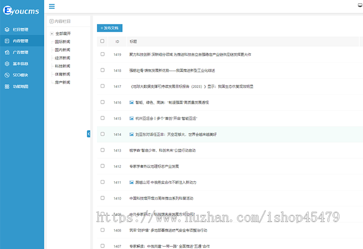Collapse the category panel with the blue arrow
The image size is (363, 249).
89,134
